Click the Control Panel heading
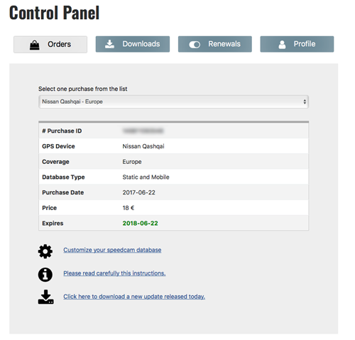This screenshot has height=340, width=355. tap(54, 13)
